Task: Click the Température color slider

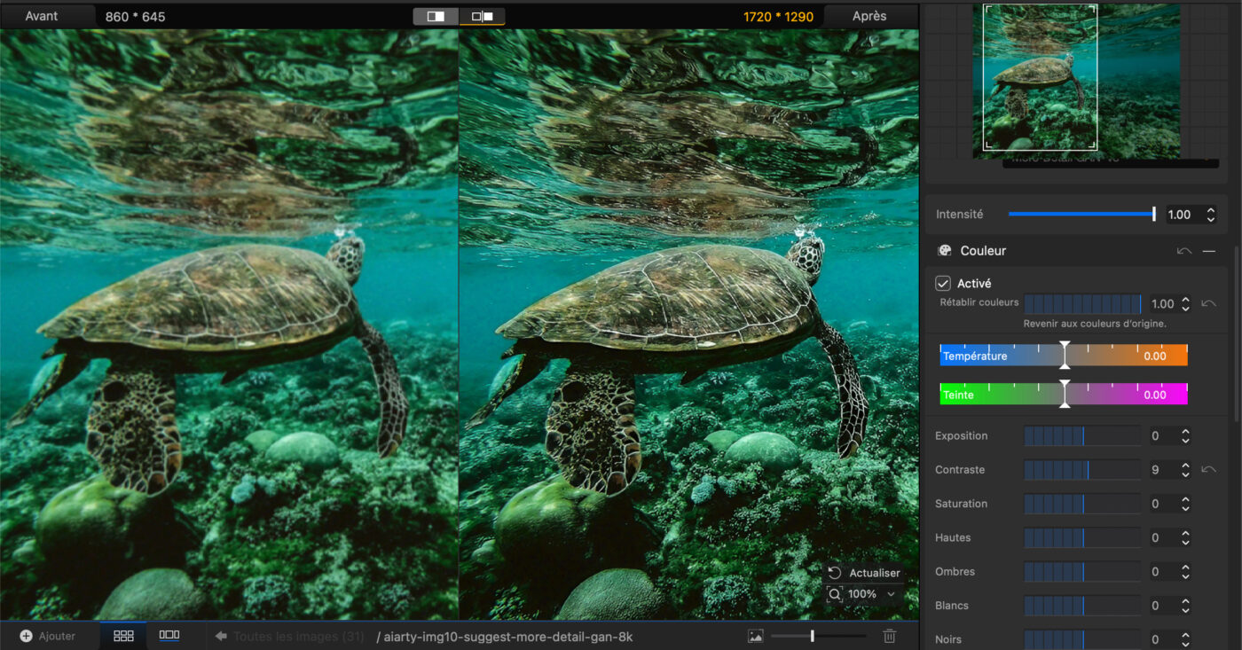Action: pos(1064,356)
